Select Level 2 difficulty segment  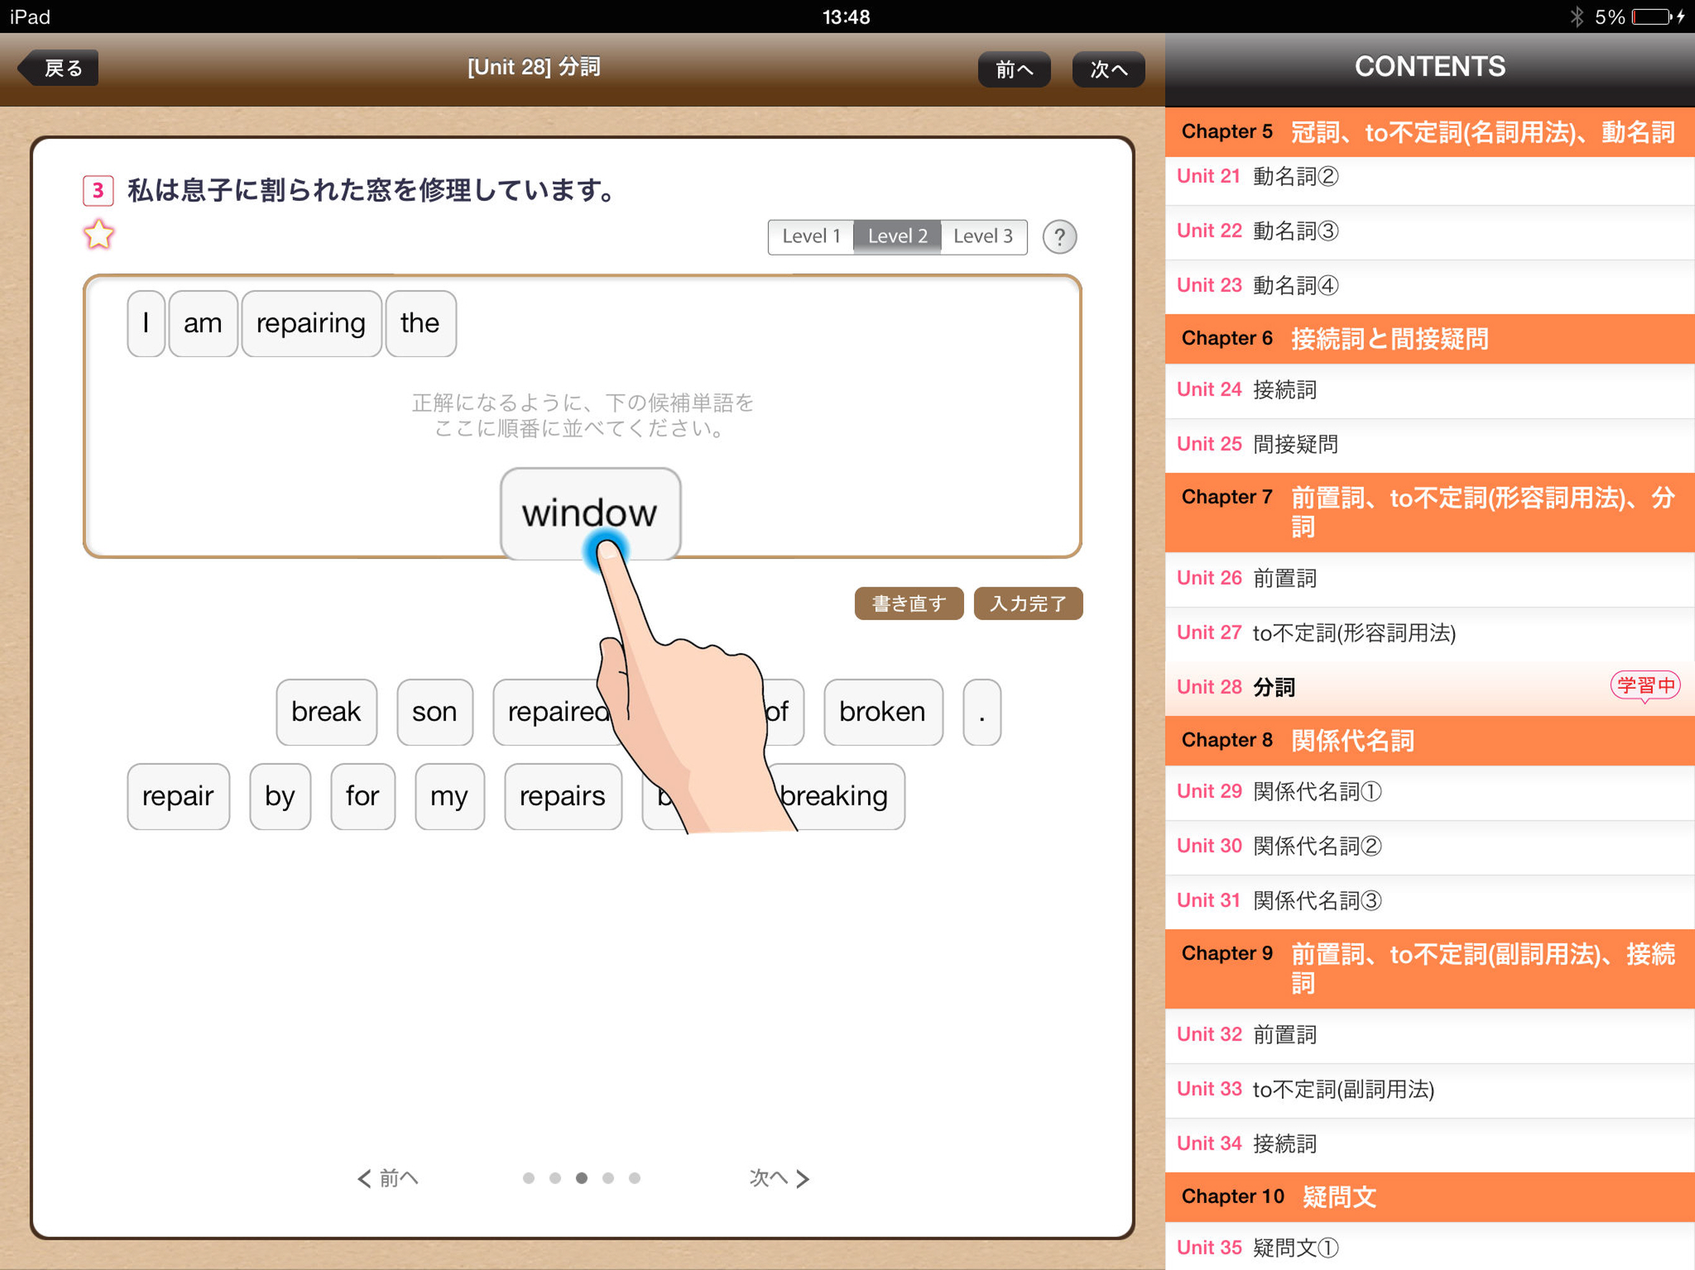[897, 236]
